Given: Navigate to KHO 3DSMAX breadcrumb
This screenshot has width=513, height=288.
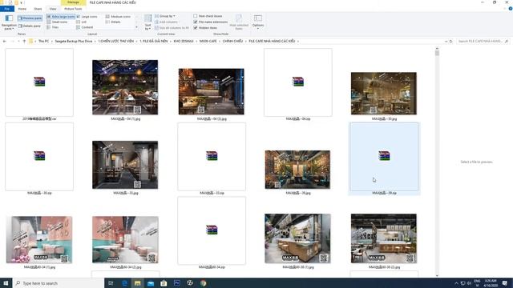Looking at the screenshot, I should click(184, 41).
